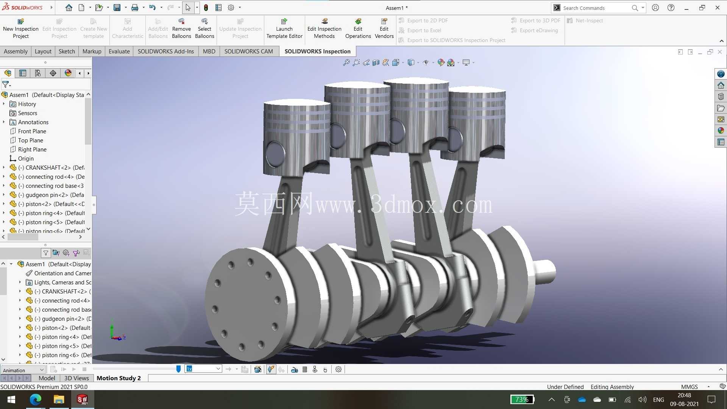Click Edit Operations button

click(358, 28)
